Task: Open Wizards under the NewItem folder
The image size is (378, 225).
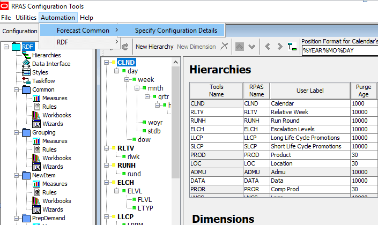Action: pyautogui.click(x=36, y=209)
